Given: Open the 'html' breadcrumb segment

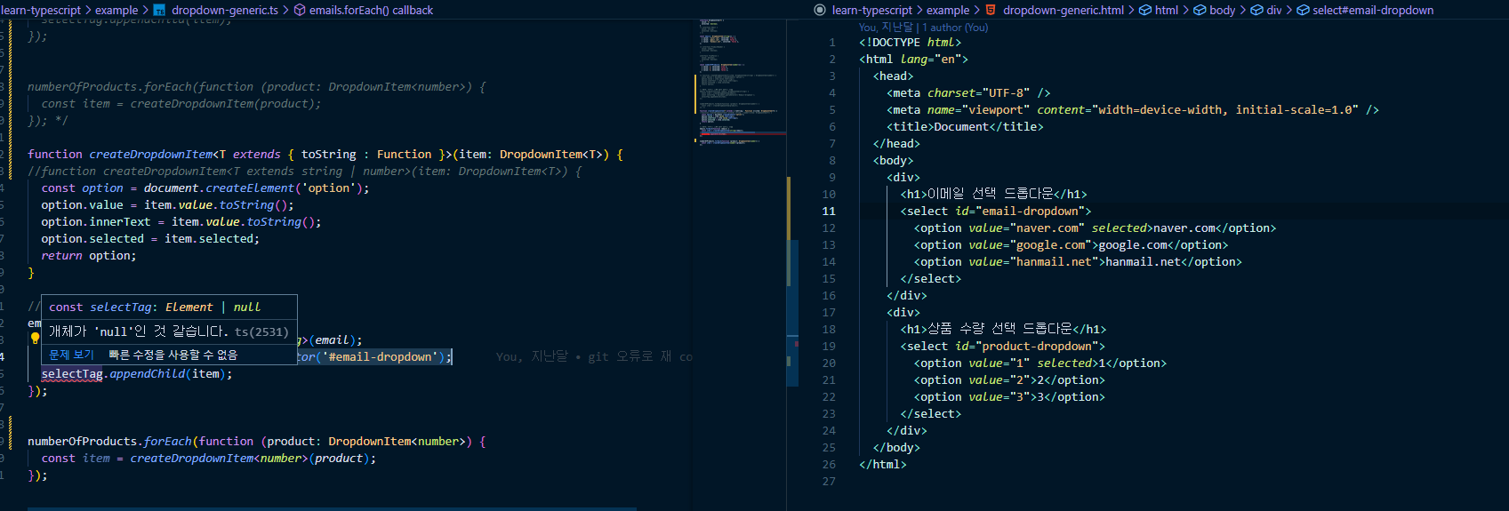Looking at the screenshot, I should point(1167,10).
